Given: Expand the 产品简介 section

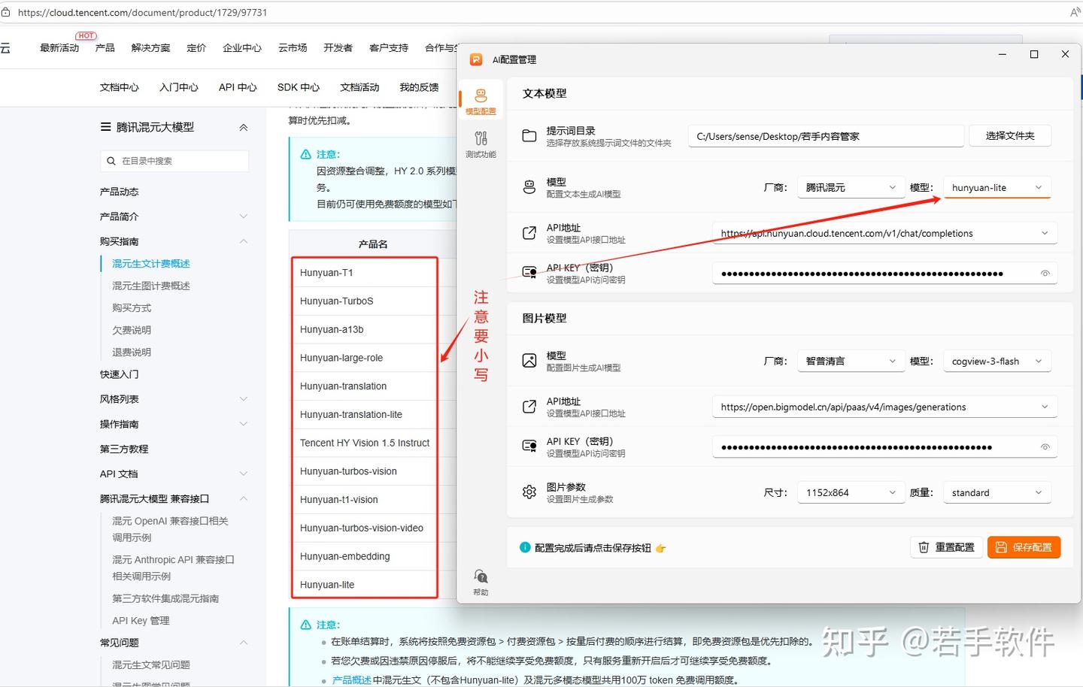Looking at the screenshot, I should pyautogui.click(x=243, y=216).
